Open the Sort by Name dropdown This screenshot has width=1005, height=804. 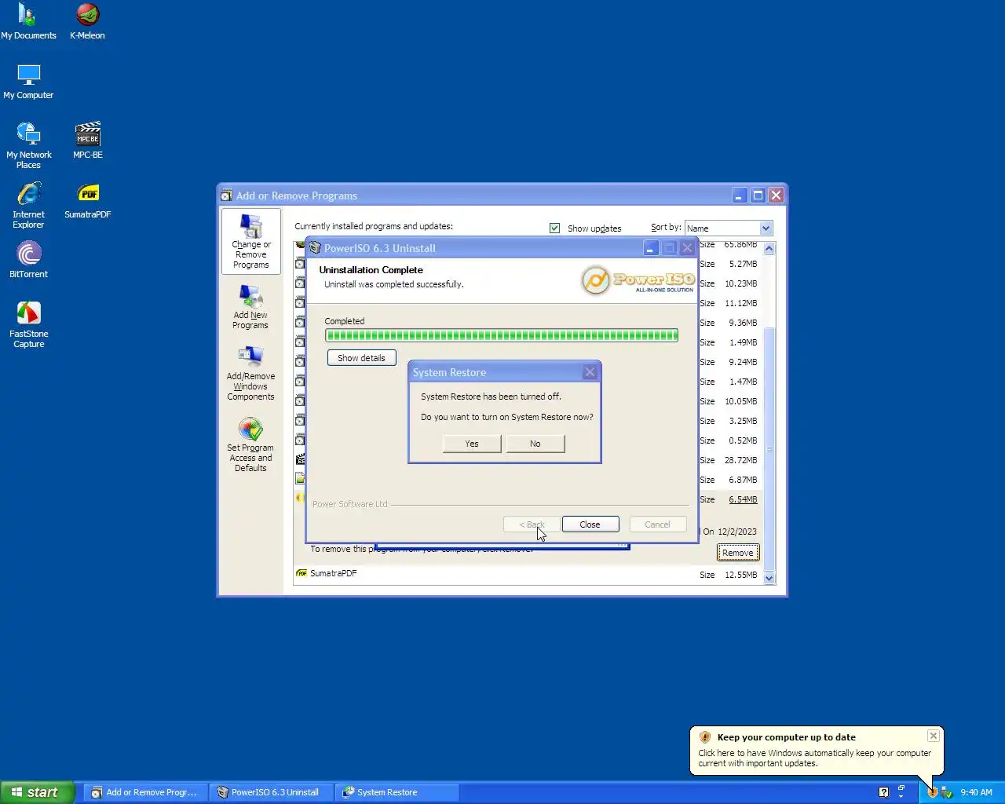(729, 228)
